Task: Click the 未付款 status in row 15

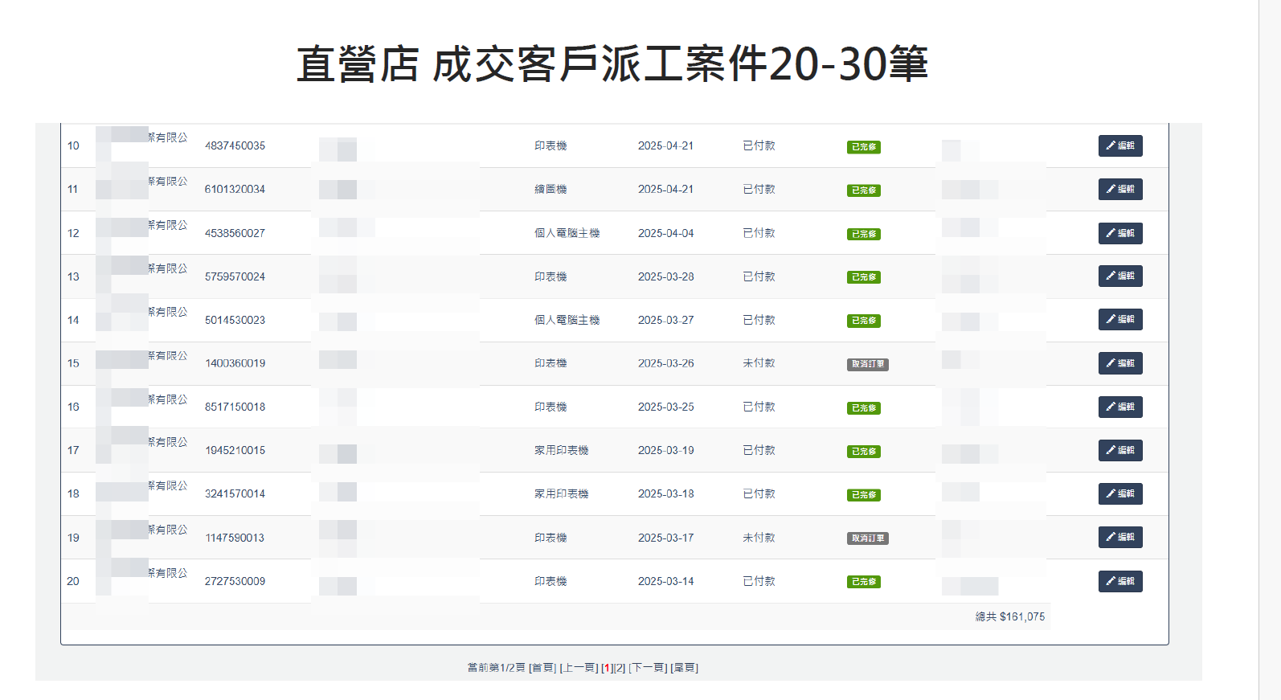Action: pos(759,363)
